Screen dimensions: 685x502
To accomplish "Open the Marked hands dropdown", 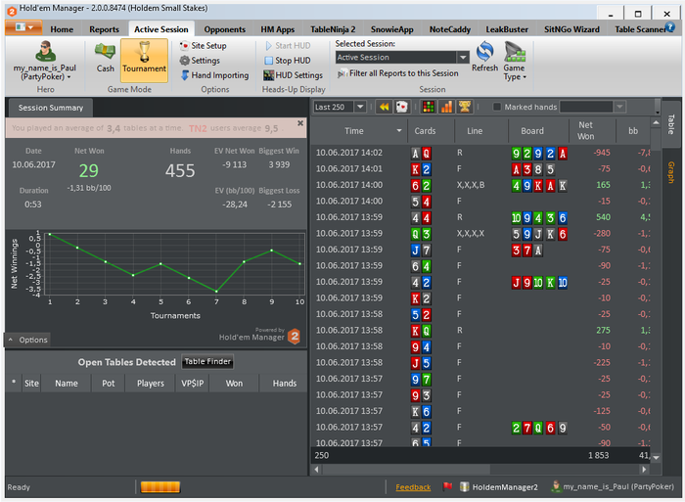I will [x=619, y=107].
